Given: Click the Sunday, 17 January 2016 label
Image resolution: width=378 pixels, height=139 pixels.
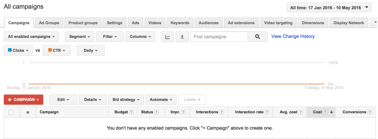Looking at the screenshot, I should point(29,88).
